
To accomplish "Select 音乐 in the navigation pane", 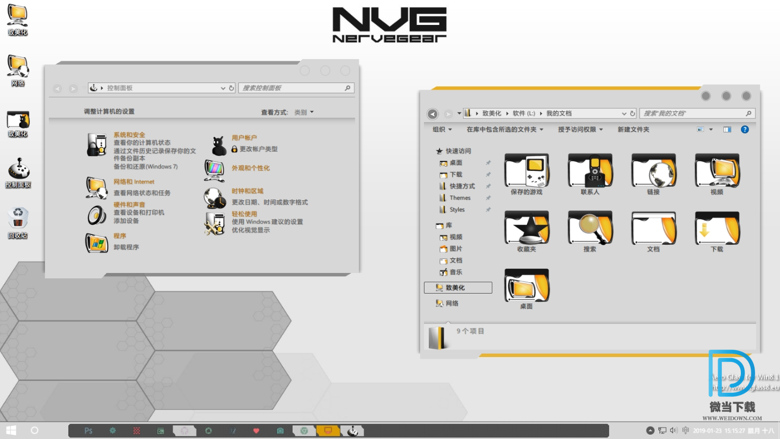I will click(x=451, y=272).
